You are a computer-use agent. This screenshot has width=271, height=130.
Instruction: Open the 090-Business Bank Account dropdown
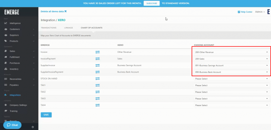tap(231, 72)
